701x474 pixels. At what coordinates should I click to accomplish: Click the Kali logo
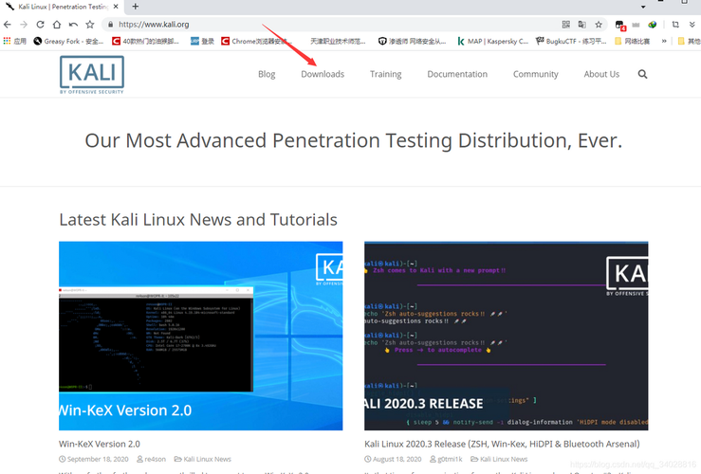pyautogui.click(x=92, y=75)
